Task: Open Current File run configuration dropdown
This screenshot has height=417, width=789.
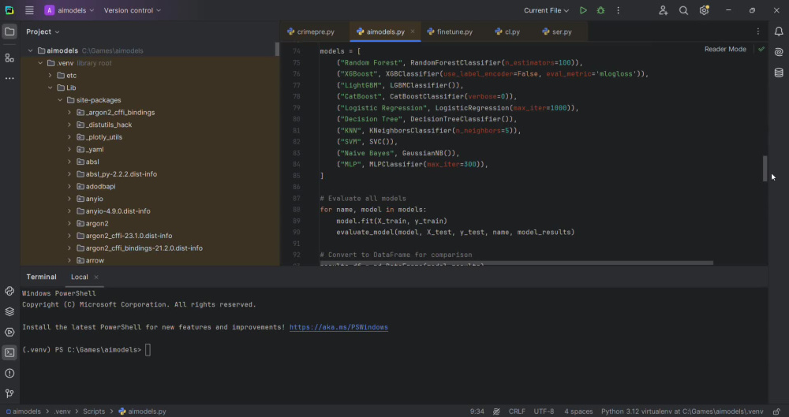Action: (x=547, y=10)
